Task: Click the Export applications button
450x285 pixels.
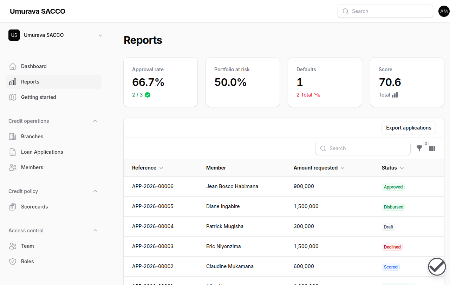Action: (x=409, y=128)
